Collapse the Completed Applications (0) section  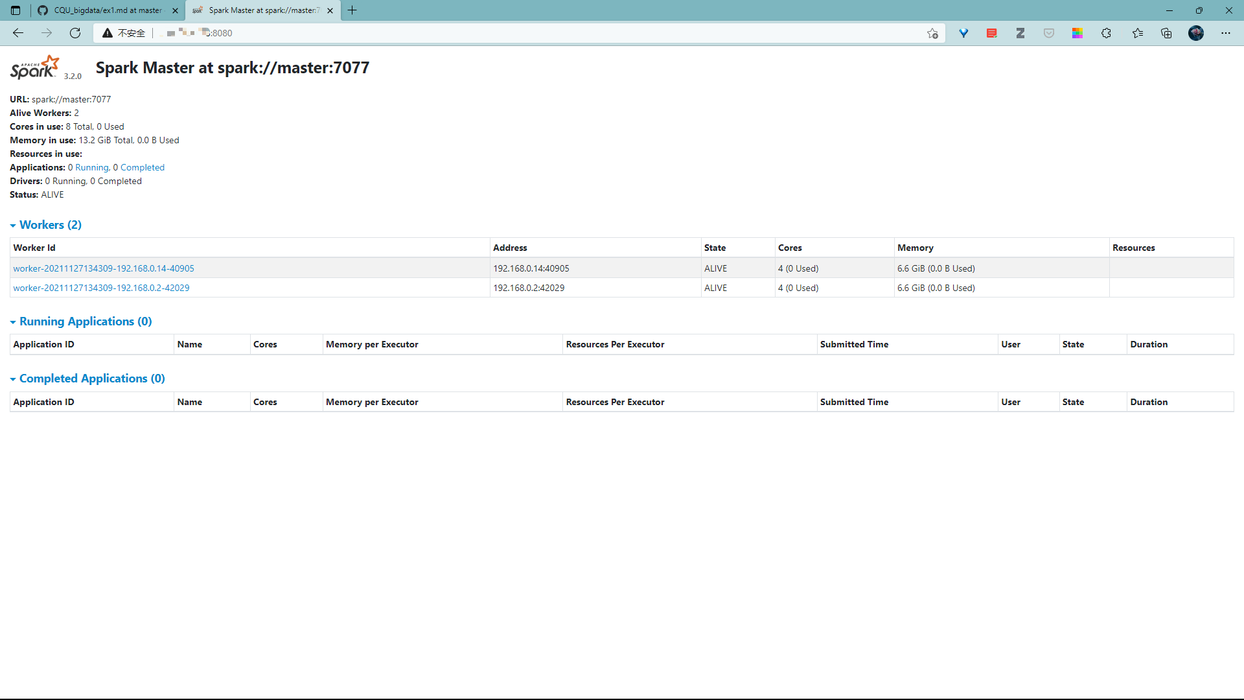click(x=91, y=379)
